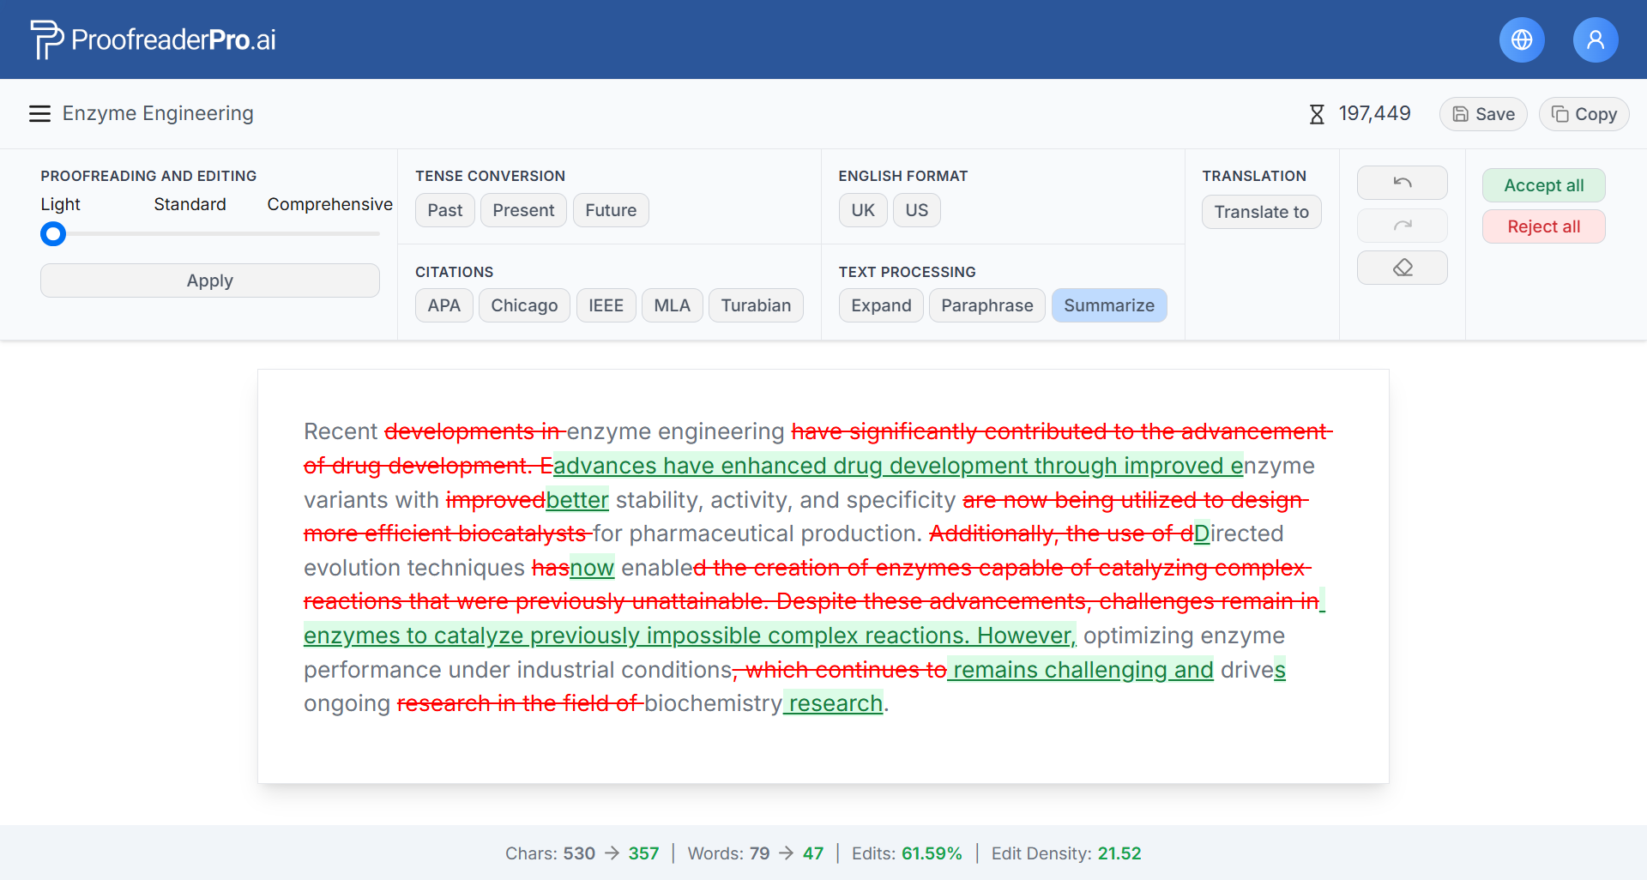Open the globe language selector
The width and height of the screenshot is (1647, 880).
[x=1522, y=39]
